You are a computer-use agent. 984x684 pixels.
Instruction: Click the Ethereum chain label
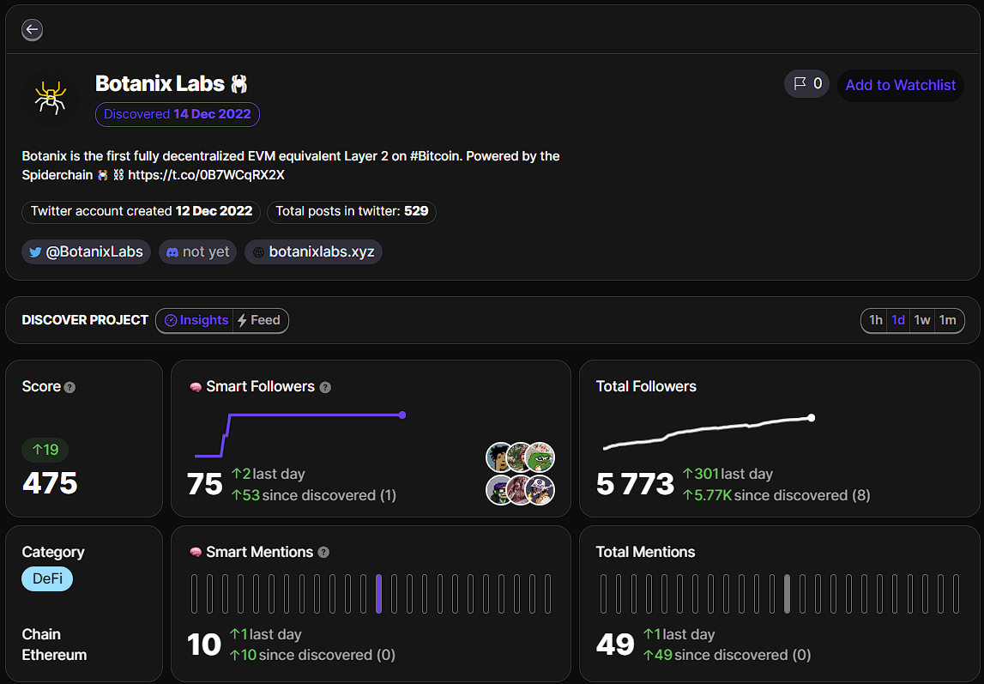pos(54,655)
